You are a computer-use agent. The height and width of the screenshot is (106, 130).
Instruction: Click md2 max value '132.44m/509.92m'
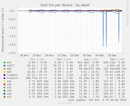pos(115,69)
